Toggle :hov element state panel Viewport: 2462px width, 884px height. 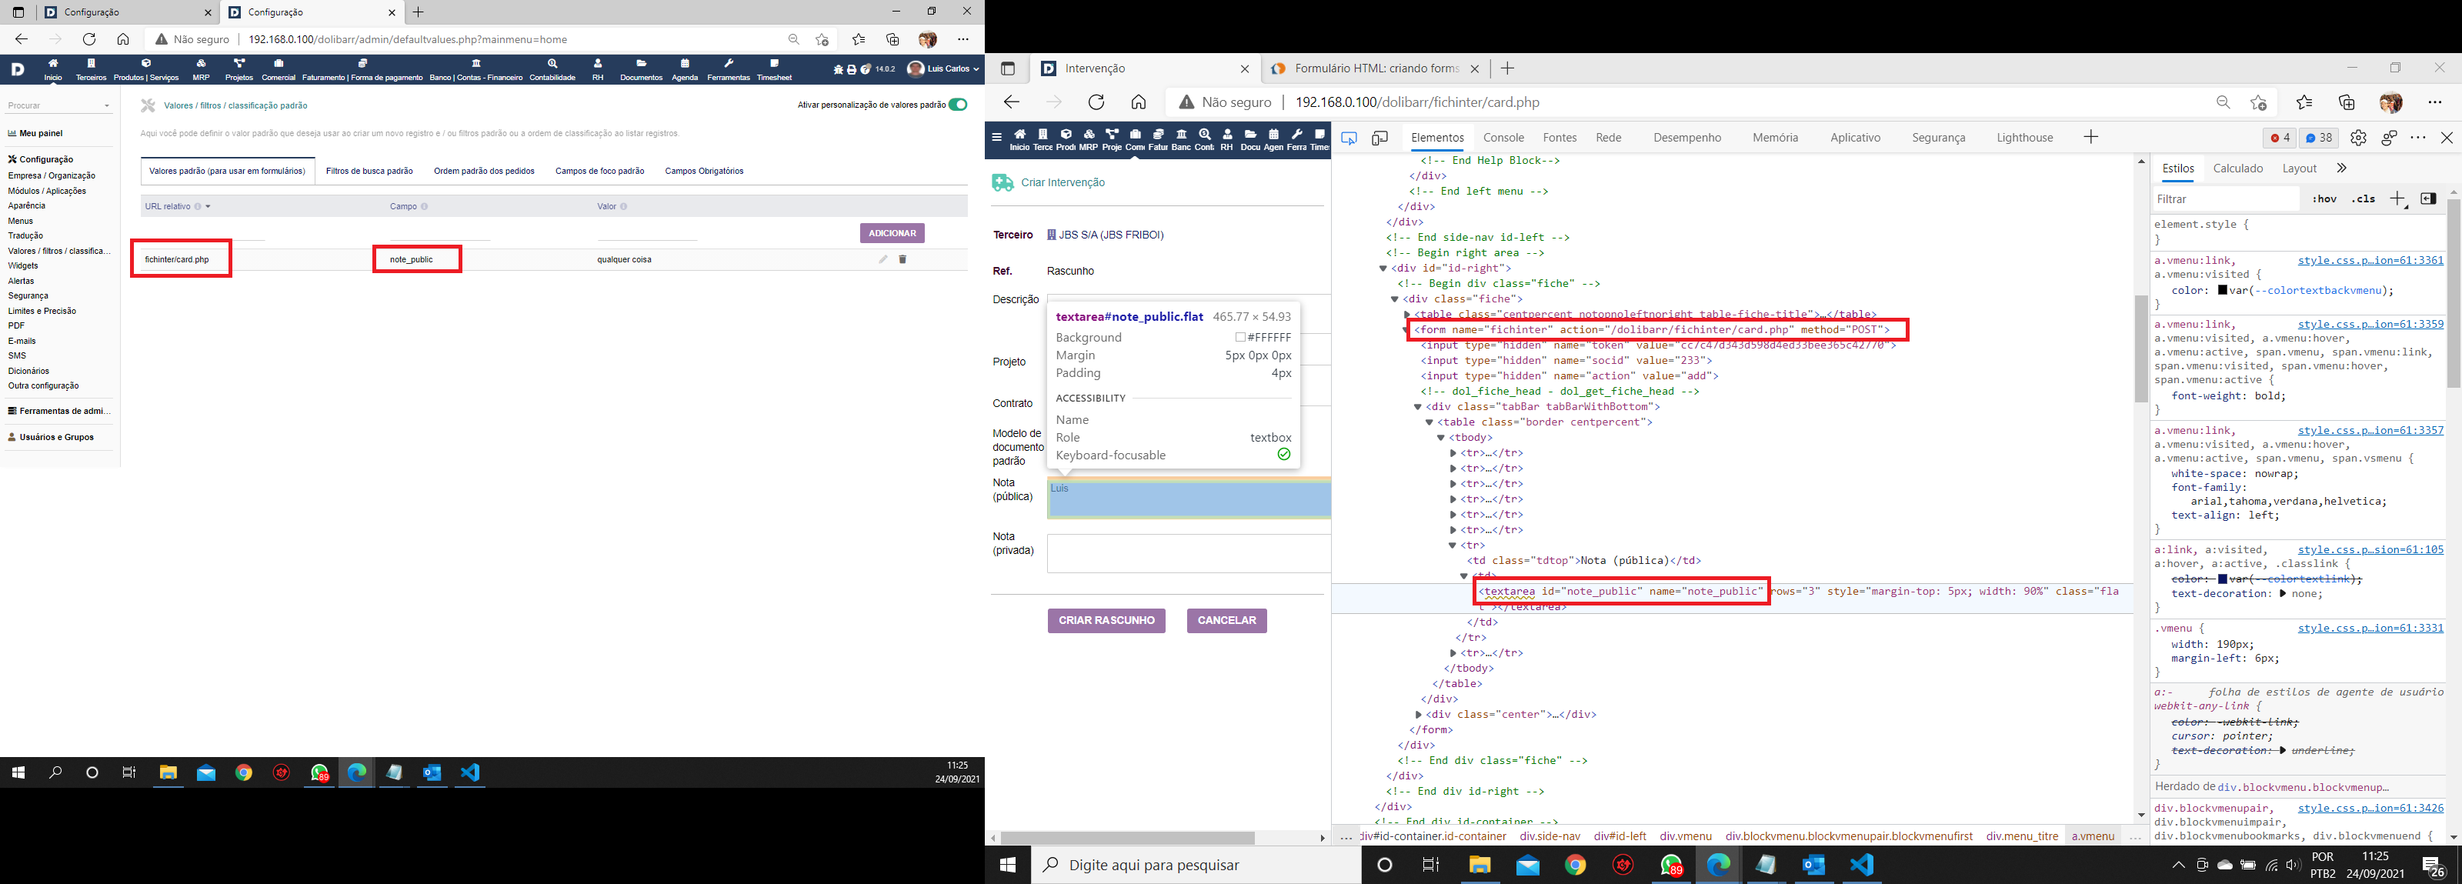tap(2324, 198)
